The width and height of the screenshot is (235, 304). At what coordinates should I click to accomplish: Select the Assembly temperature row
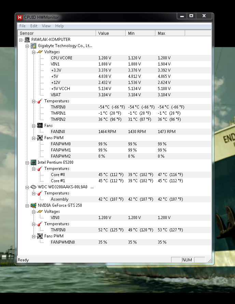click(x=130, y=199)
